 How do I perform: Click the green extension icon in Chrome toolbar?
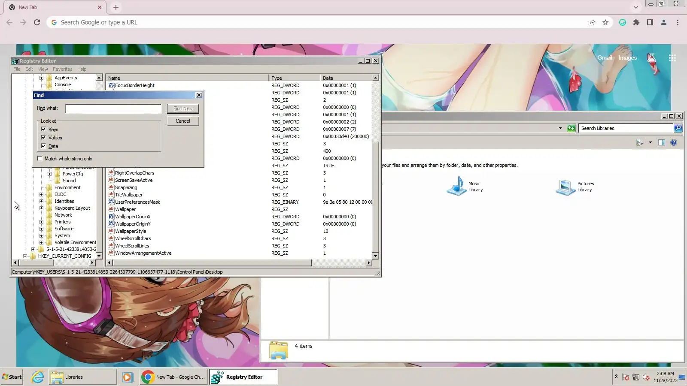pyautogui.click(x=623, y=22)
